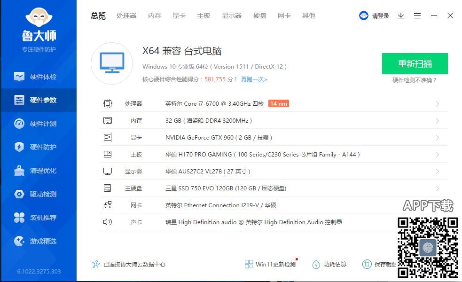The image size is (462, 282).
Task: Switch to the 硬盘 tab
Action: pos(260,16)
